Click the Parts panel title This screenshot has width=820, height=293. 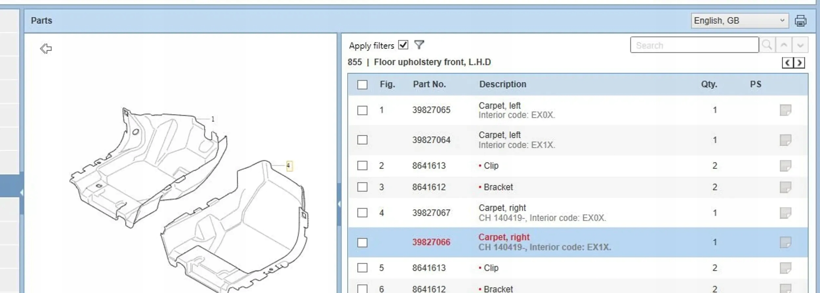42,21
